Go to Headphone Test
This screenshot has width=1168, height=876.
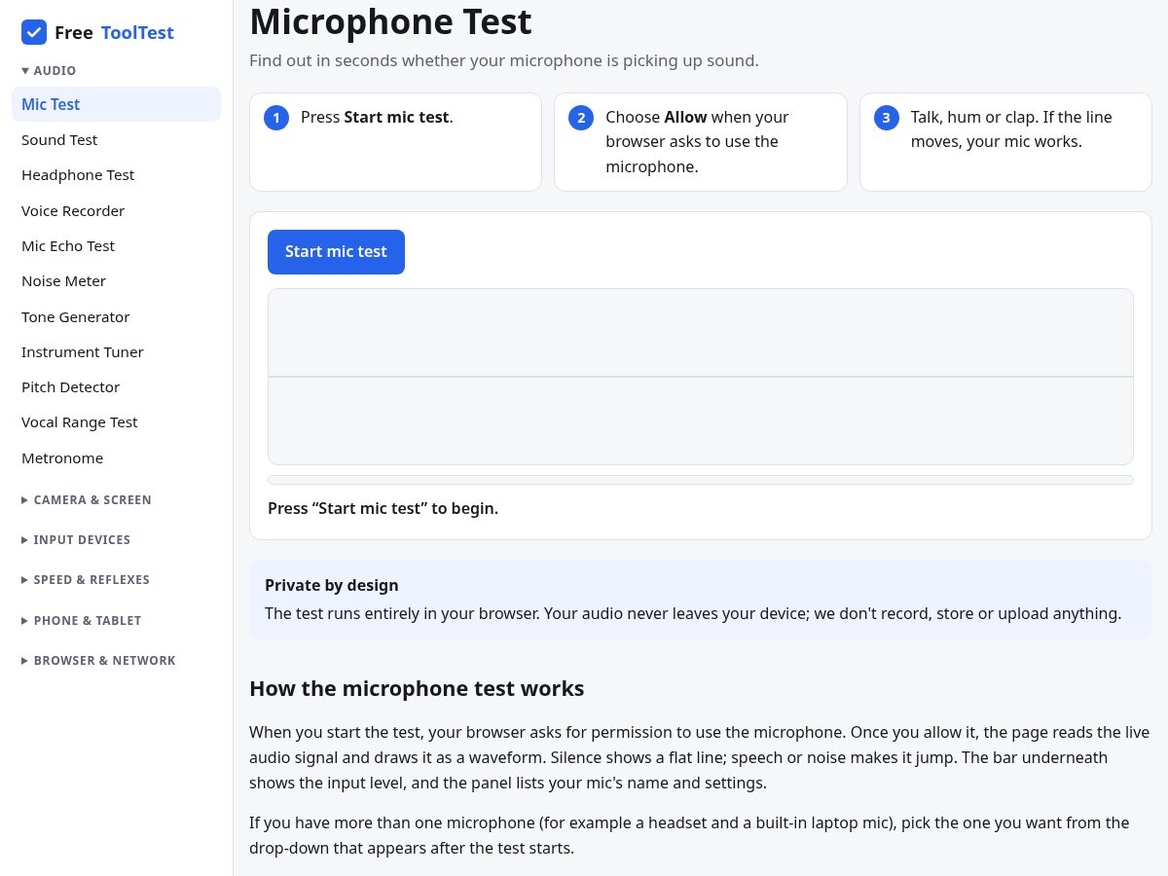(116, 175)
